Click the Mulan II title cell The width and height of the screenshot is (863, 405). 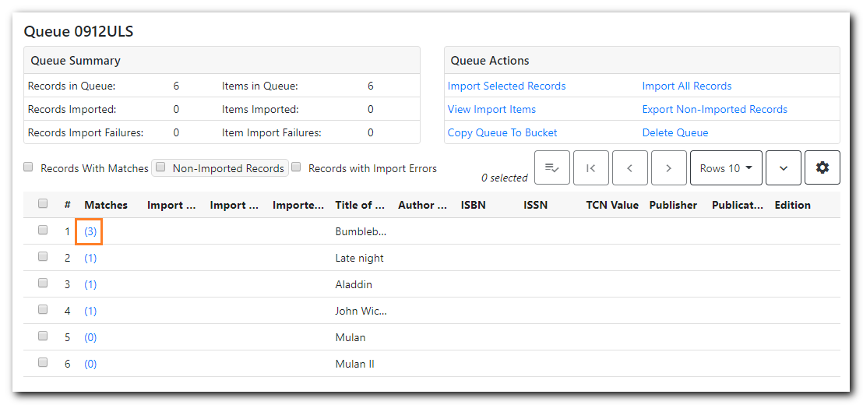click(x=355, y=364)
